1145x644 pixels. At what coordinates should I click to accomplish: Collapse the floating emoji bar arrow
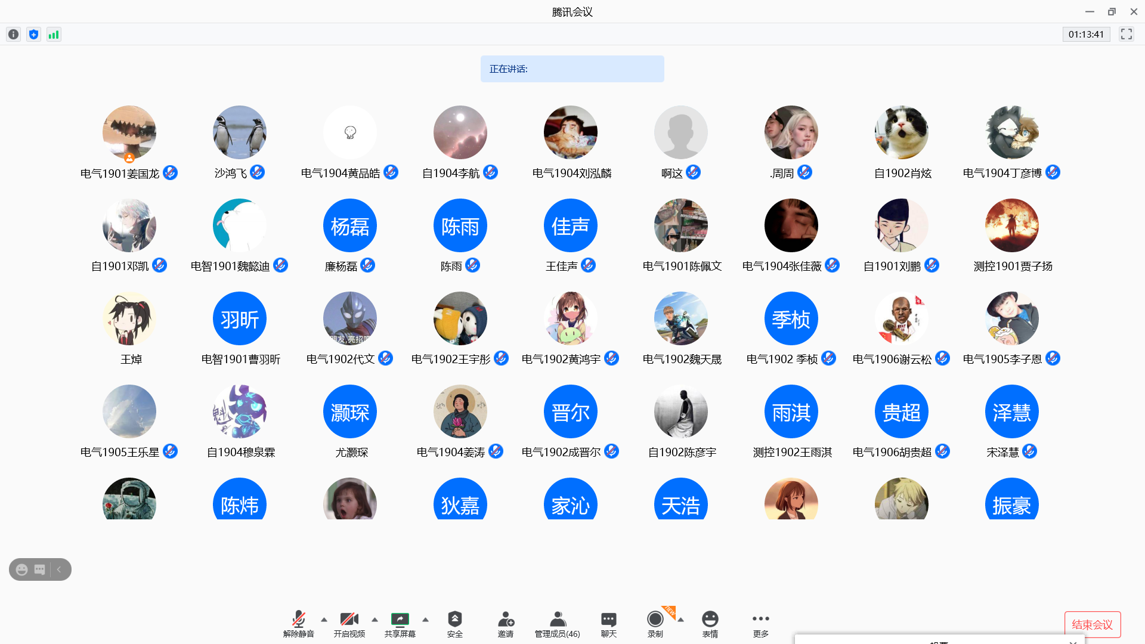click(59, 569)
